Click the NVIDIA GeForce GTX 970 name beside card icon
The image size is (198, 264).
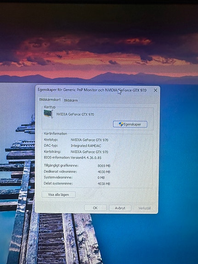tap(75, 114)
